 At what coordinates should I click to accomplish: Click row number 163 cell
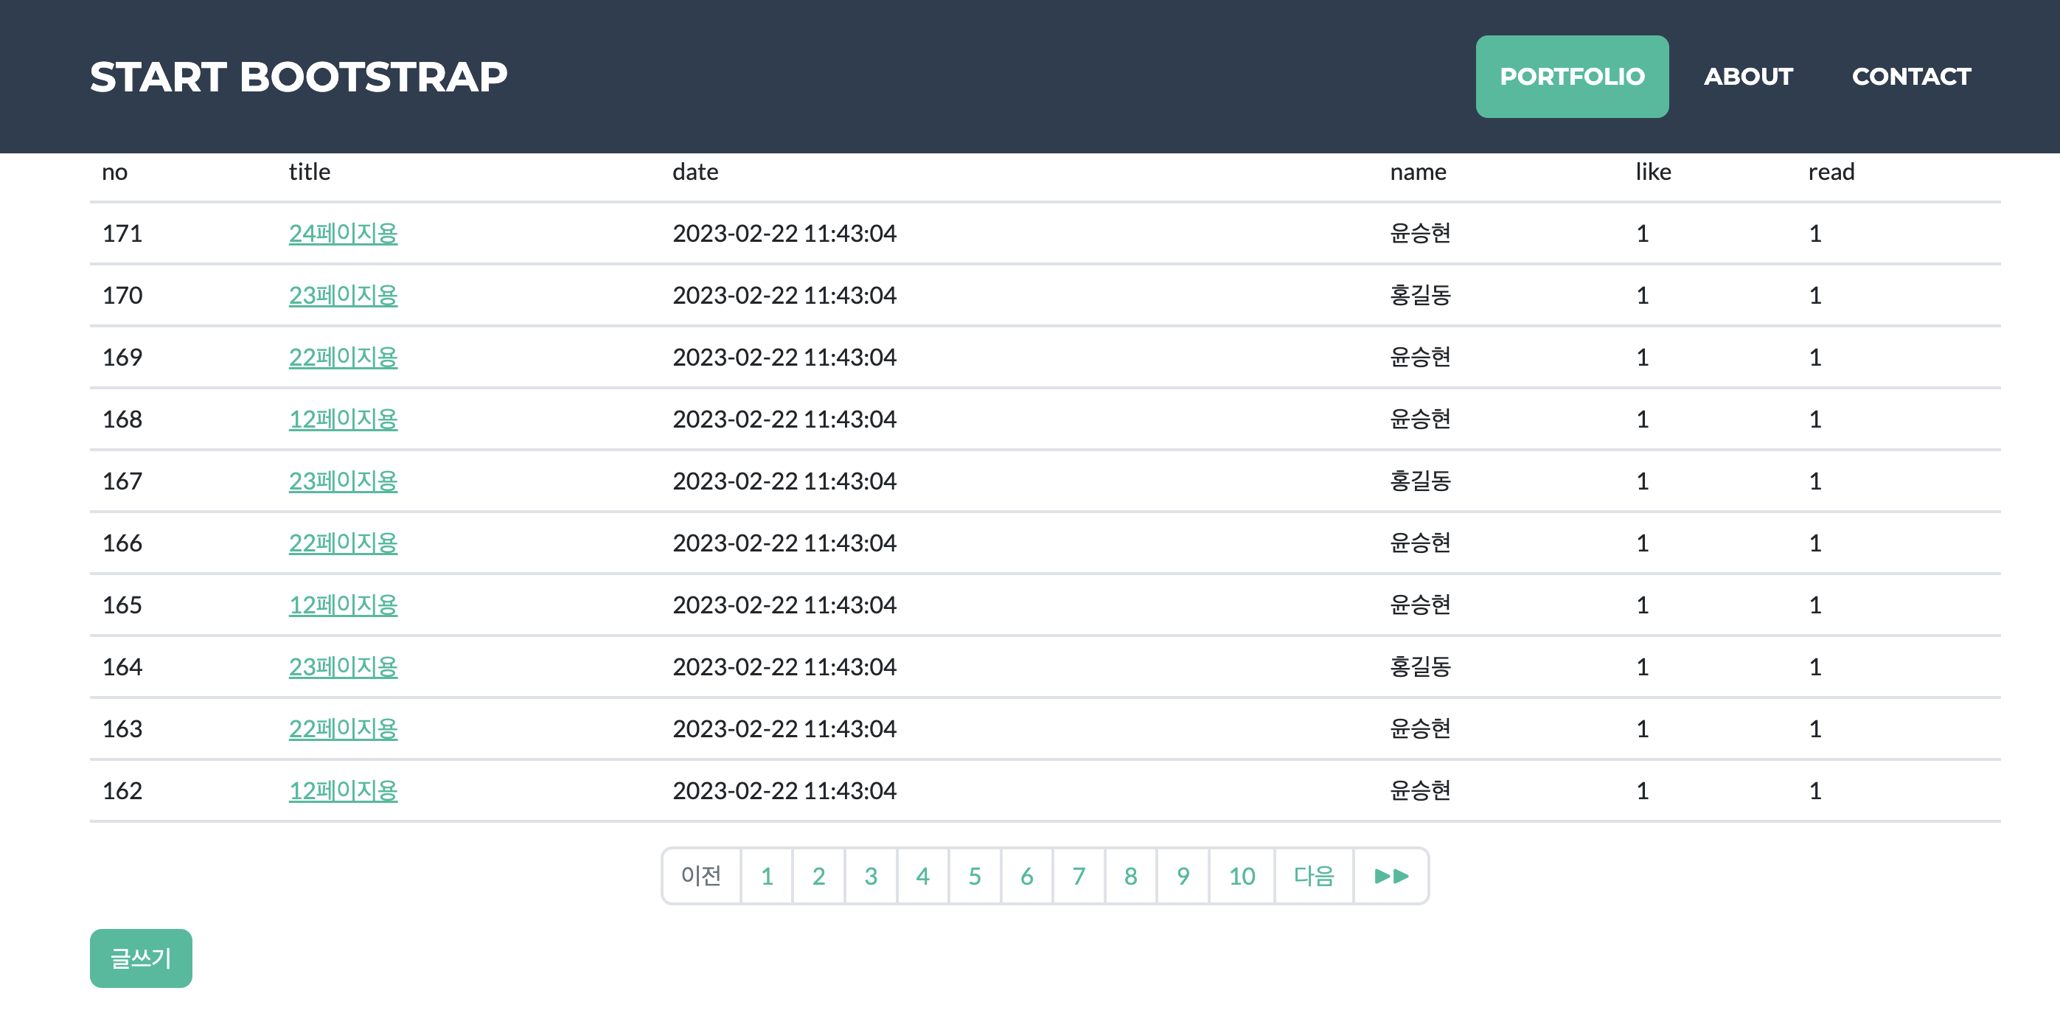coord(122,728)
